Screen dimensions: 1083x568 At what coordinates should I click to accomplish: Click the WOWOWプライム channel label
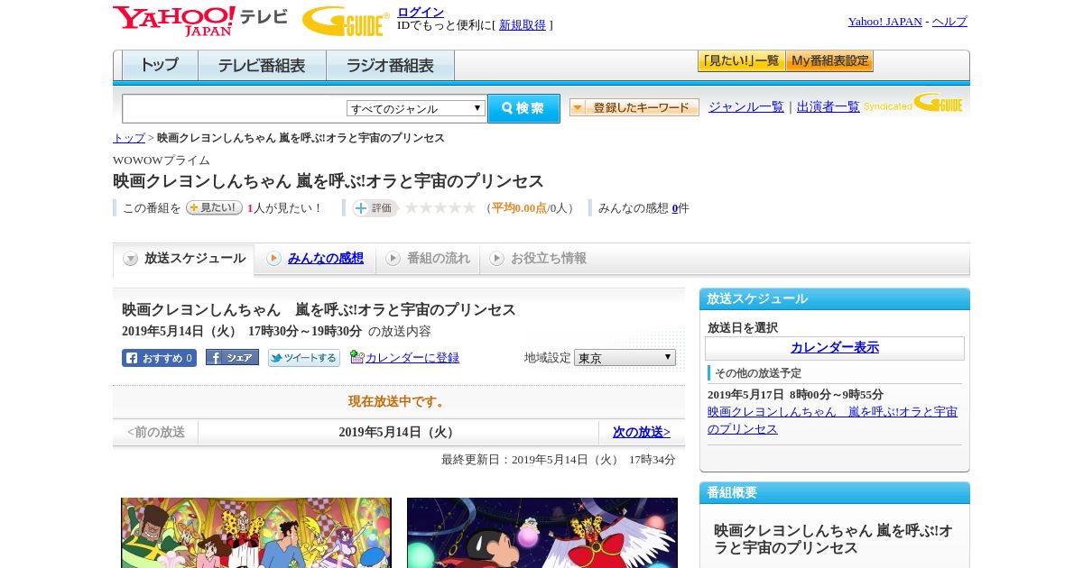pos(162,160)
